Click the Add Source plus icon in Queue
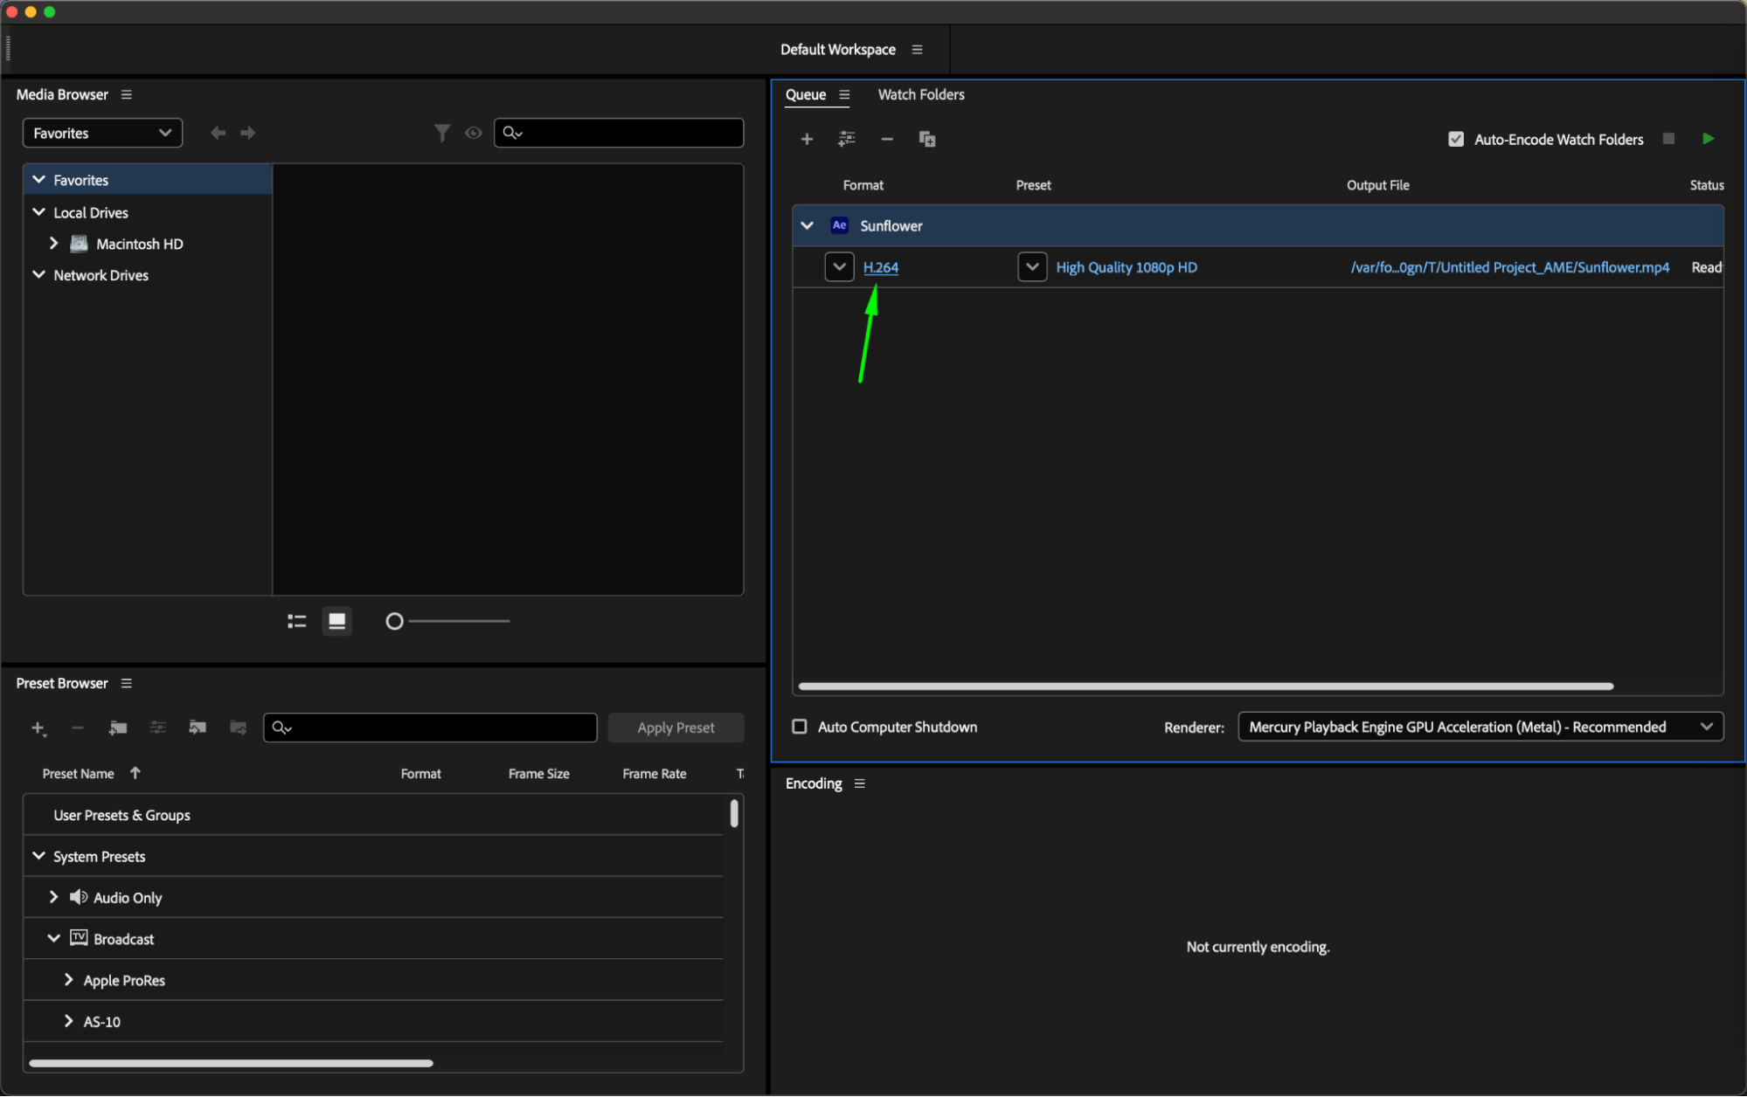The image size is (1747, 1097). point(807,140)
